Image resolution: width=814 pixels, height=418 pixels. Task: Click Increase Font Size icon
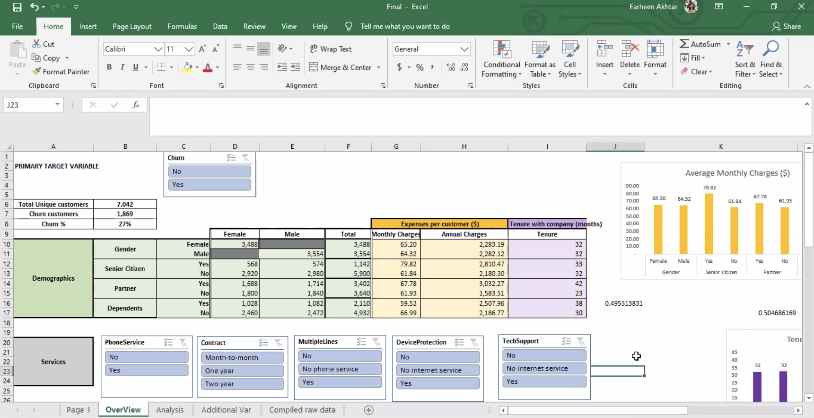(x=202, y=49)
